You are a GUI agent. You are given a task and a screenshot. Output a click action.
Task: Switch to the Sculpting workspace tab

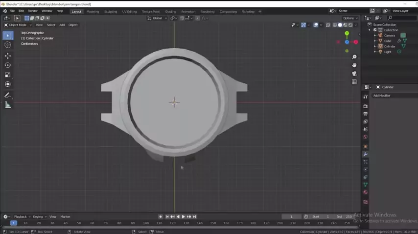(111, 11)
